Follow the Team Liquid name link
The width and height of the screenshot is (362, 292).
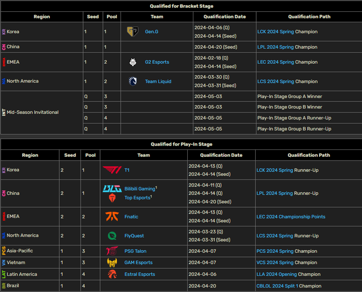click(158, 81)
